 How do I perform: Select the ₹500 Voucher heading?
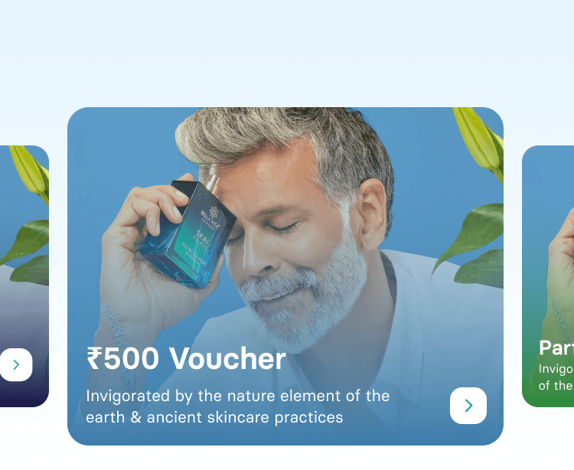(186, 359)
